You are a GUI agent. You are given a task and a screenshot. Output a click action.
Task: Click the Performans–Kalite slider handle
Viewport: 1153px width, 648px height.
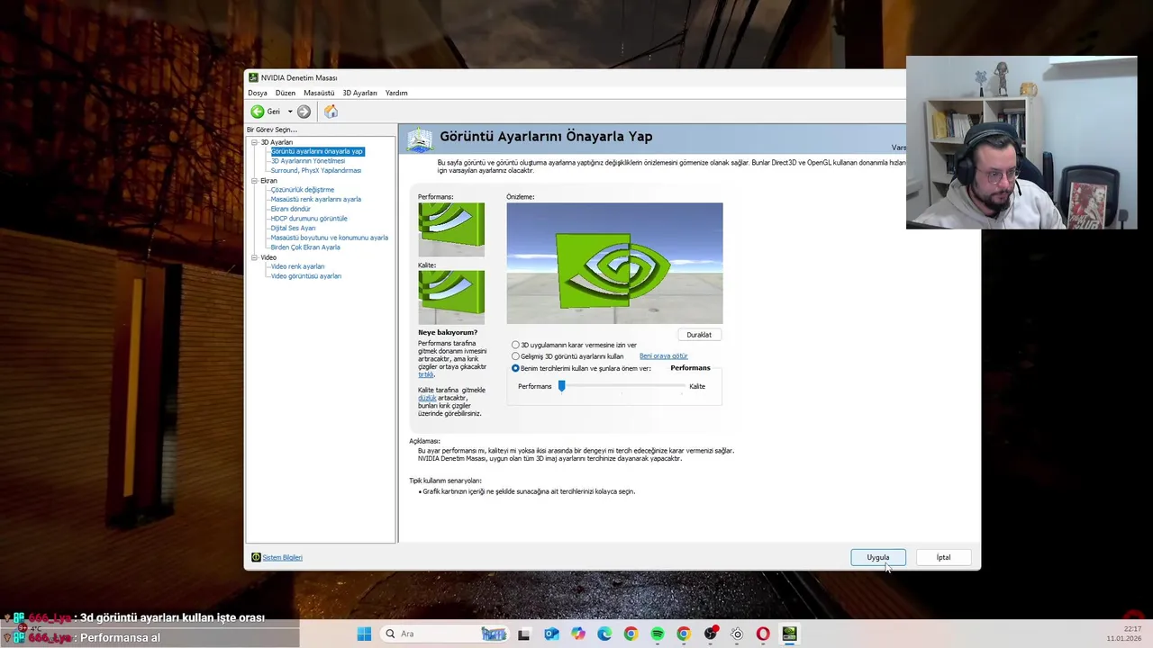561,385
